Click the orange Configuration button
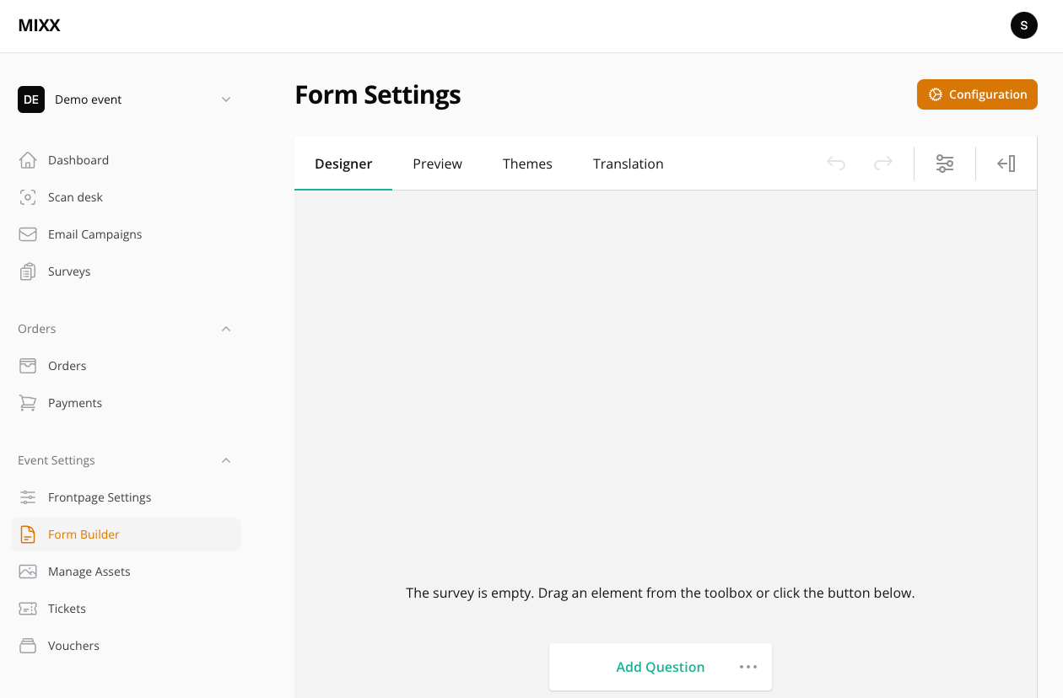The image size is (1063, 698). click(977, 94)
